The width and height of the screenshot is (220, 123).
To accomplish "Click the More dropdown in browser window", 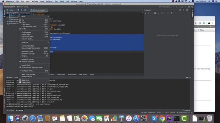I will click(201, 30).
